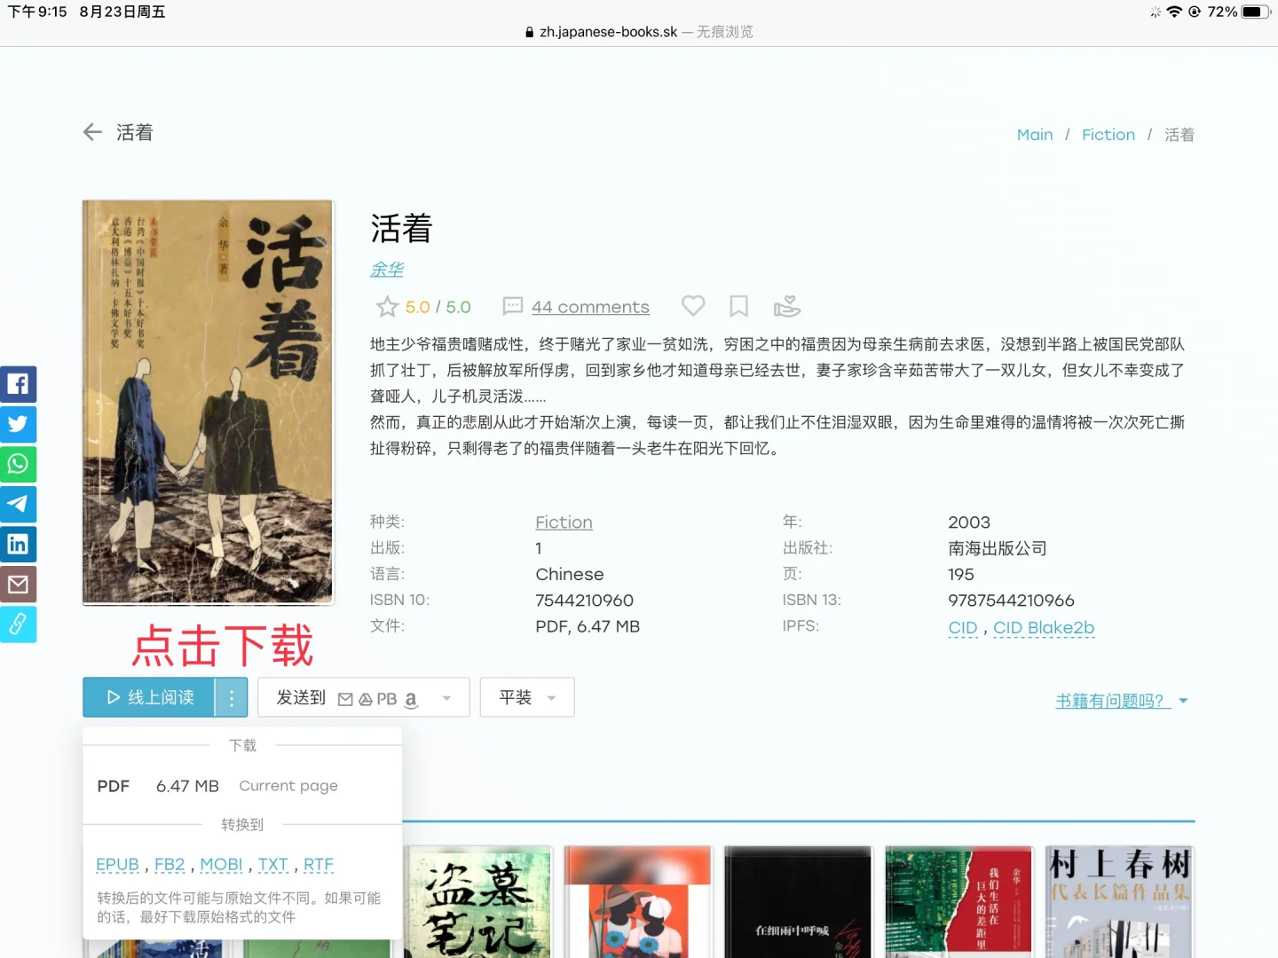Screen dimensions: 1278x958
Task: Open the 我们生活在巨大的差距里 related book
Action: [x=958, y=902]
